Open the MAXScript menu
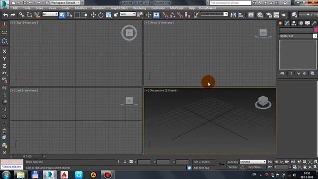Viewport: 318px width, 179px height. click(177, 8)
